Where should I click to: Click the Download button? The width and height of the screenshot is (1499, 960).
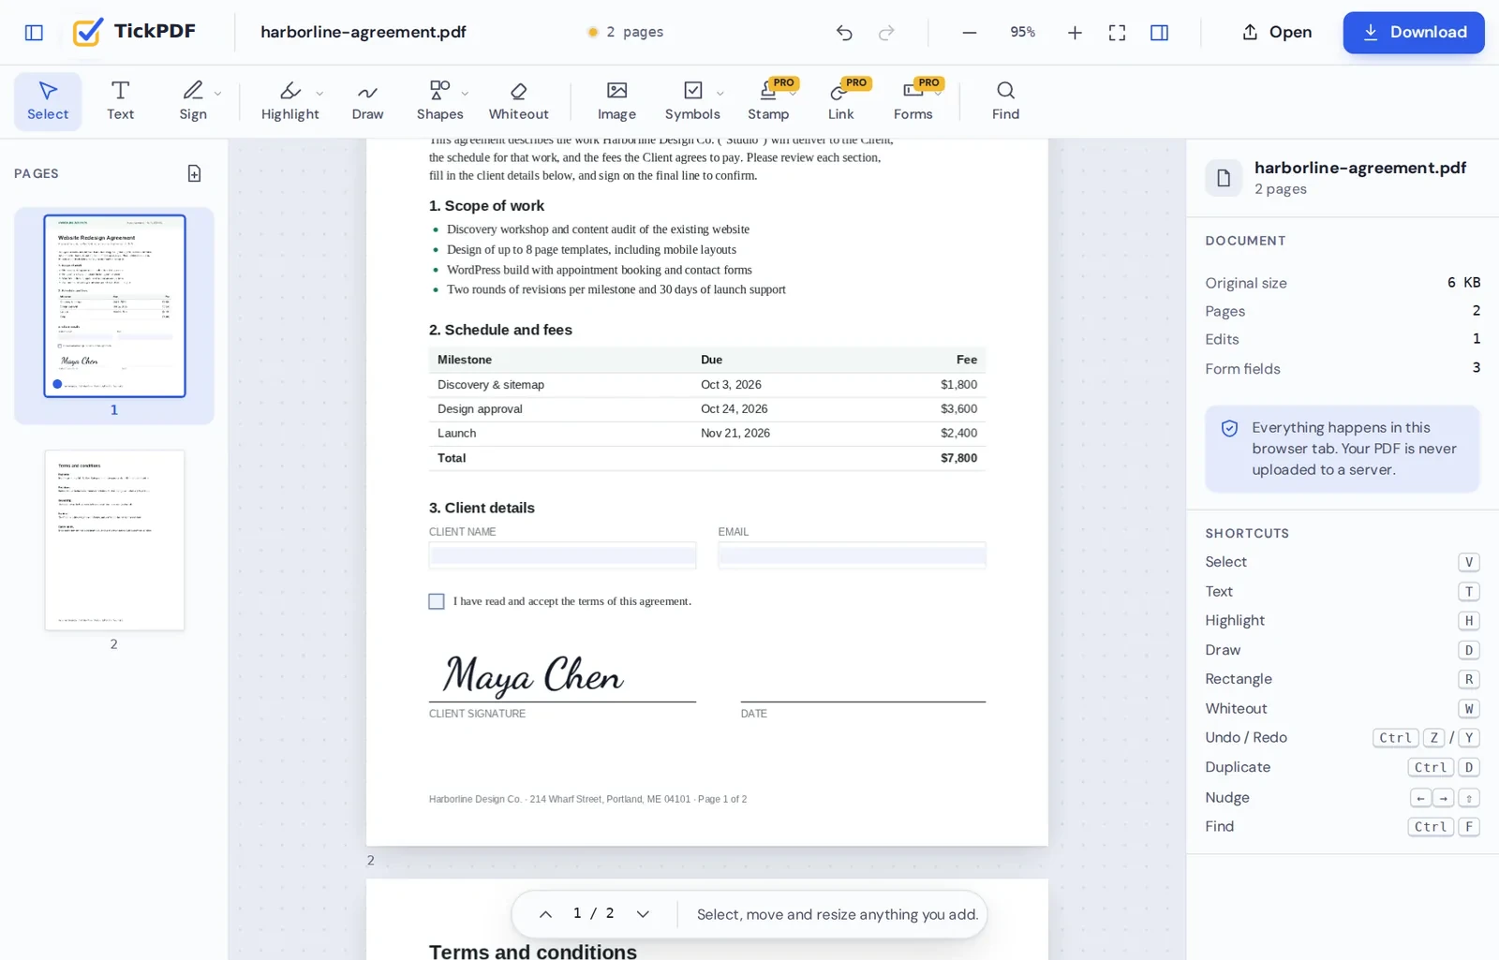tap(1413, 33)
